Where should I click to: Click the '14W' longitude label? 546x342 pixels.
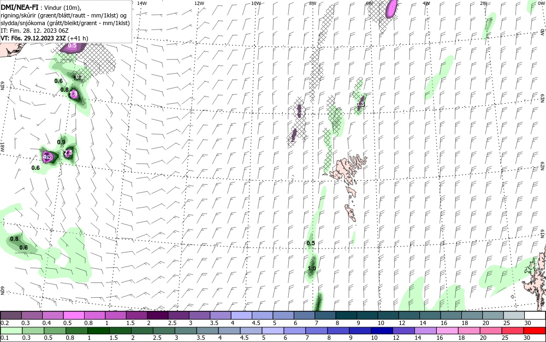(142, 3)
